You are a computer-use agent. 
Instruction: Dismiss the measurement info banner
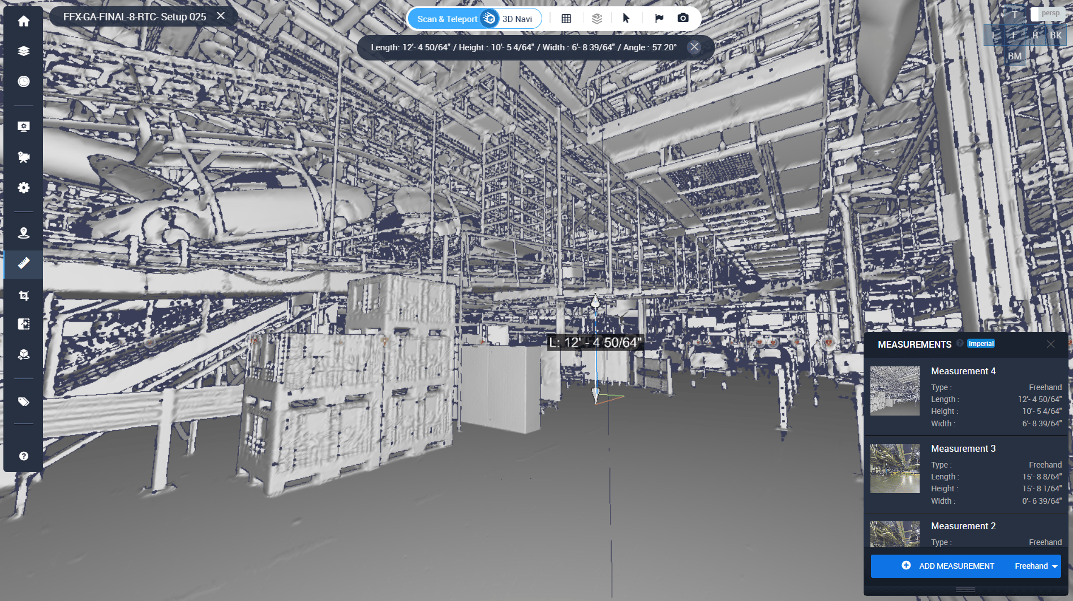[694, 47]
